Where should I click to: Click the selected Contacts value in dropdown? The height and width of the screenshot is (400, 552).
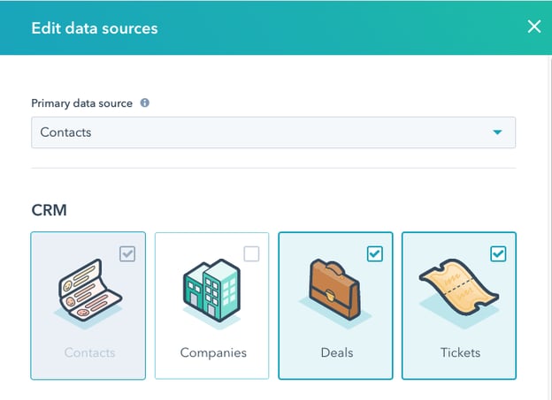tap(66, 132)
